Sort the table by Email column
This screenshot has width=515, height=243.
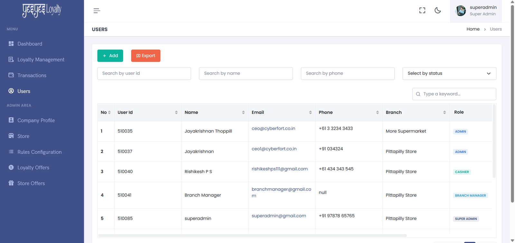(310, 113)
